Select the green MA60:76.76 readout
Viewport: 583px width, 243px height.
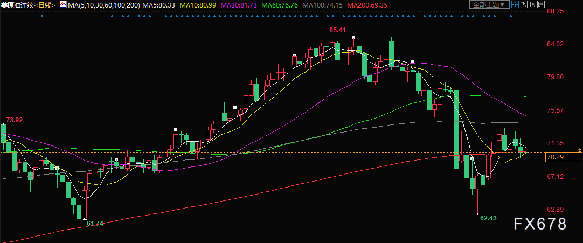pyautogui.click(x=280, y=5)
